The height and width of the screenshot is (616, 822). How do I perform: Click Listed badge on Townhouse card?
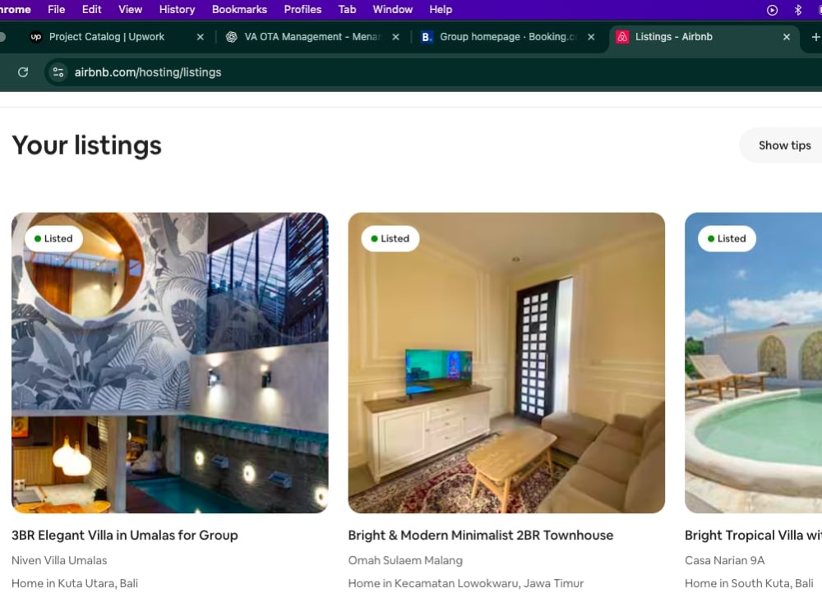390,238
